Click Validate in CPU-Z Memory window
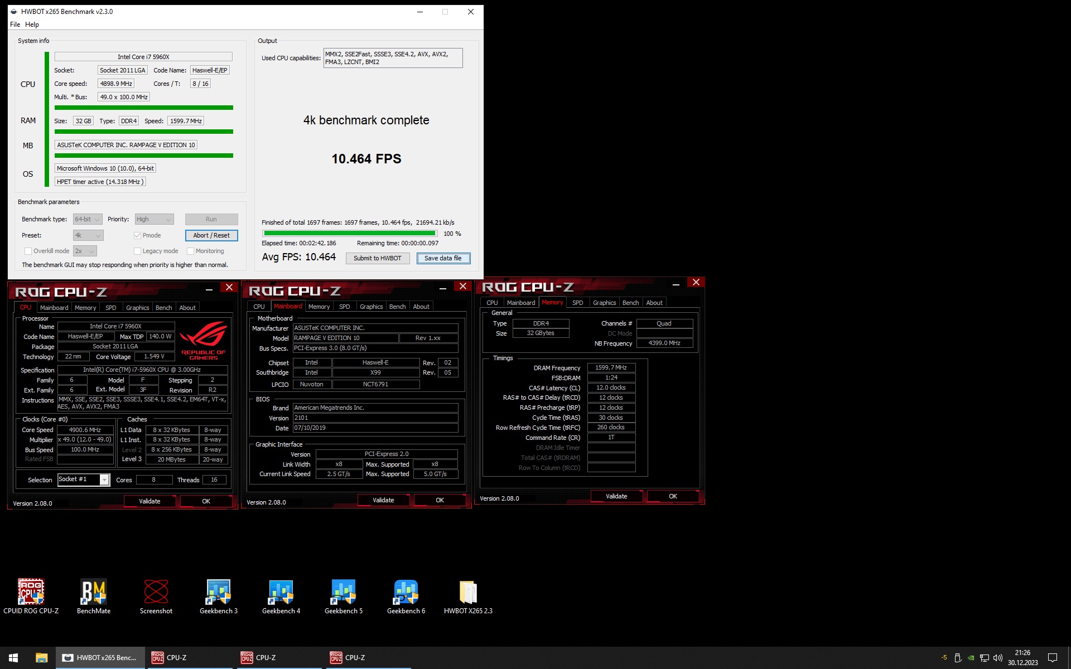This screenshot has height=669, width=1071. tap(616, 496)
